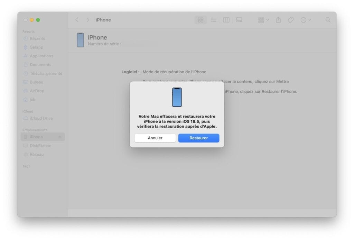Screen dimensions: 354x240
Task: Click the Tags section heading
Action: tap(26, 166)
